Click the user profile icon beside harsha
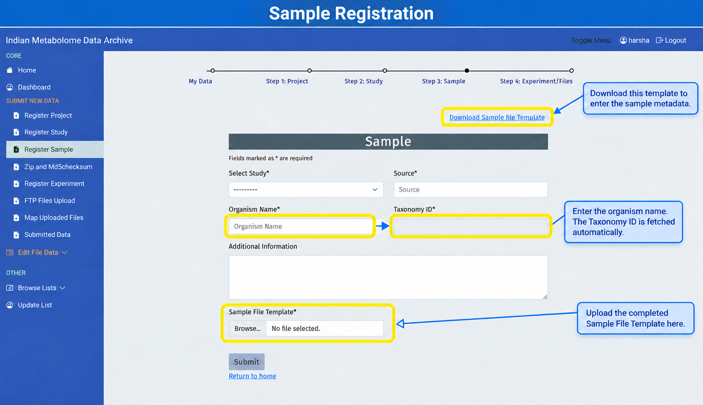Image resolution: width=703 pixels, height=405 pixels. click(623, 40)
